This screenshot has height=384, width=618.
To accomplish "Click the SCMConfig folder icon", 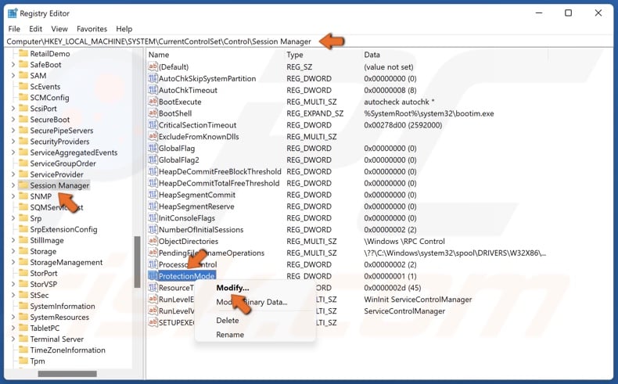I will pyautogui.click(x=23, y=97).
